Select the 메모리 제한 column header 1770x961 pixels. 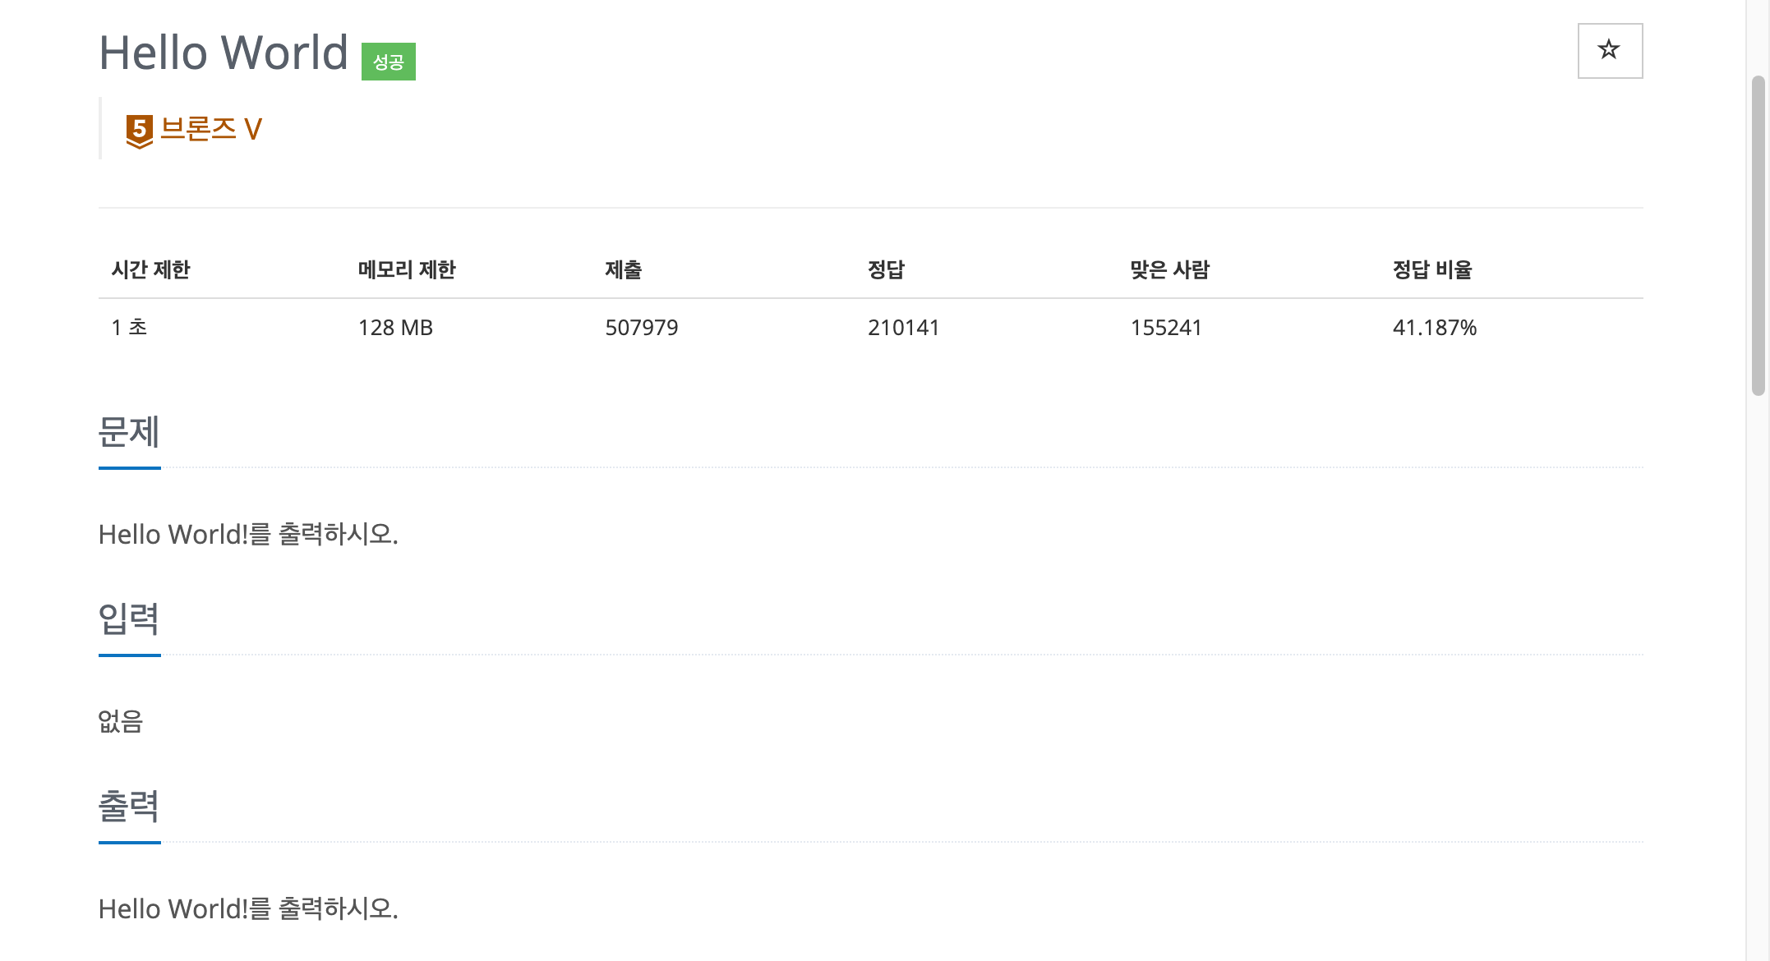(407, 269)
